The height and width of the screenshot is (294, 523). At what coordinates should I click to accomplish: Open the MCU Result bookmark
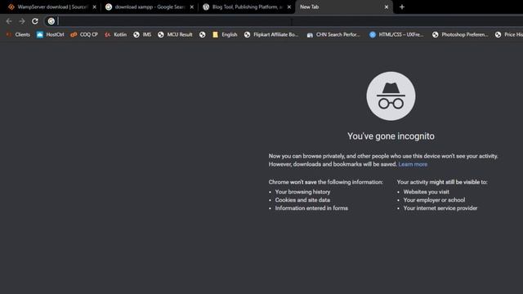click(175, 34)
